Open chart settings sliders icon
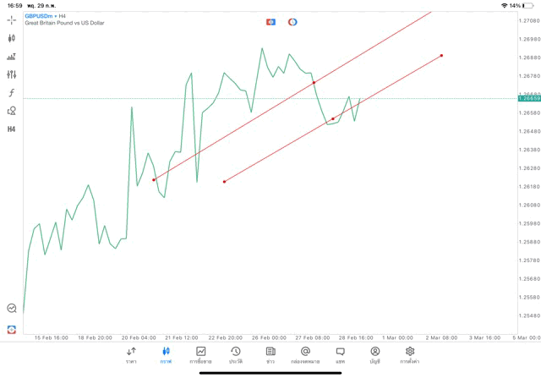 [11, 74]
